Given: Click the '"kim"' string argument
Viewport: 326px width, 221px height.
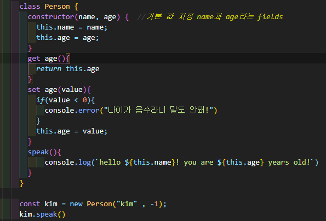Looking at the screenshot, I should [127, 204].
